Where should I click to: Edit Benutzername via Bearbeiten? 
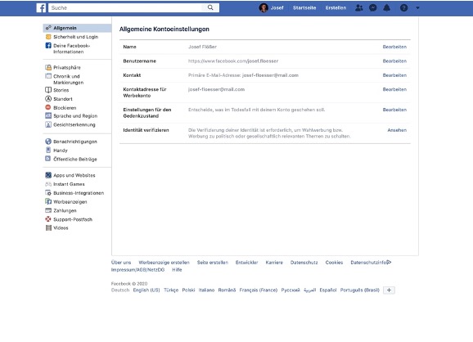(x=394, y=61)
